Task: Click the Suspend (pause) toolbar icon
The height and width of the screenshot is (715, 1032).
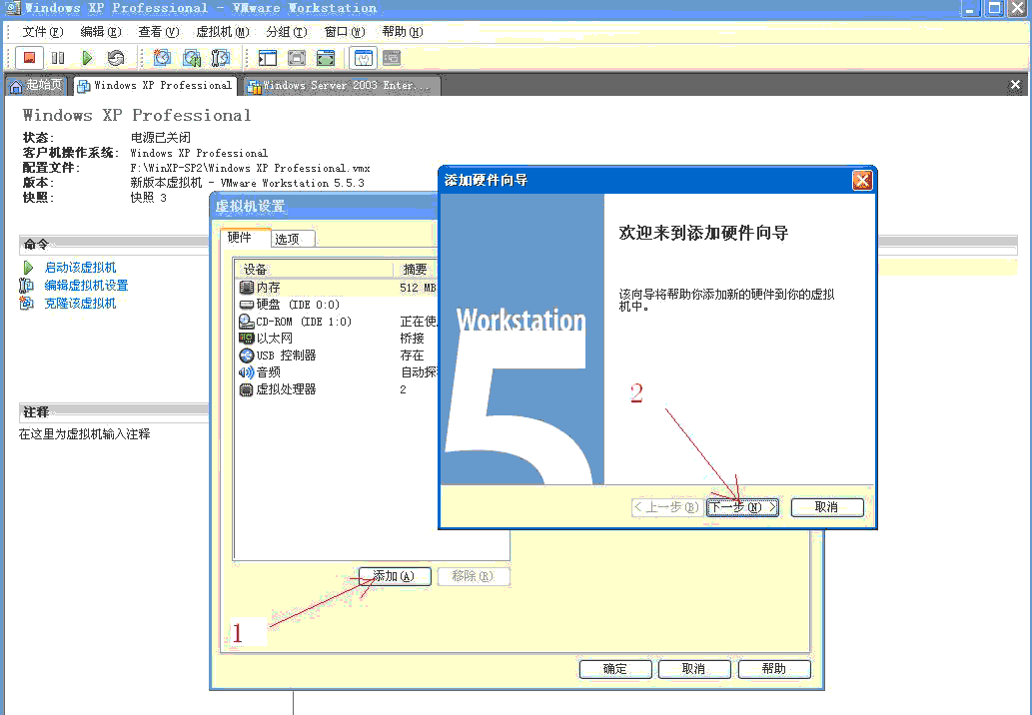Action: coord(58,58)
